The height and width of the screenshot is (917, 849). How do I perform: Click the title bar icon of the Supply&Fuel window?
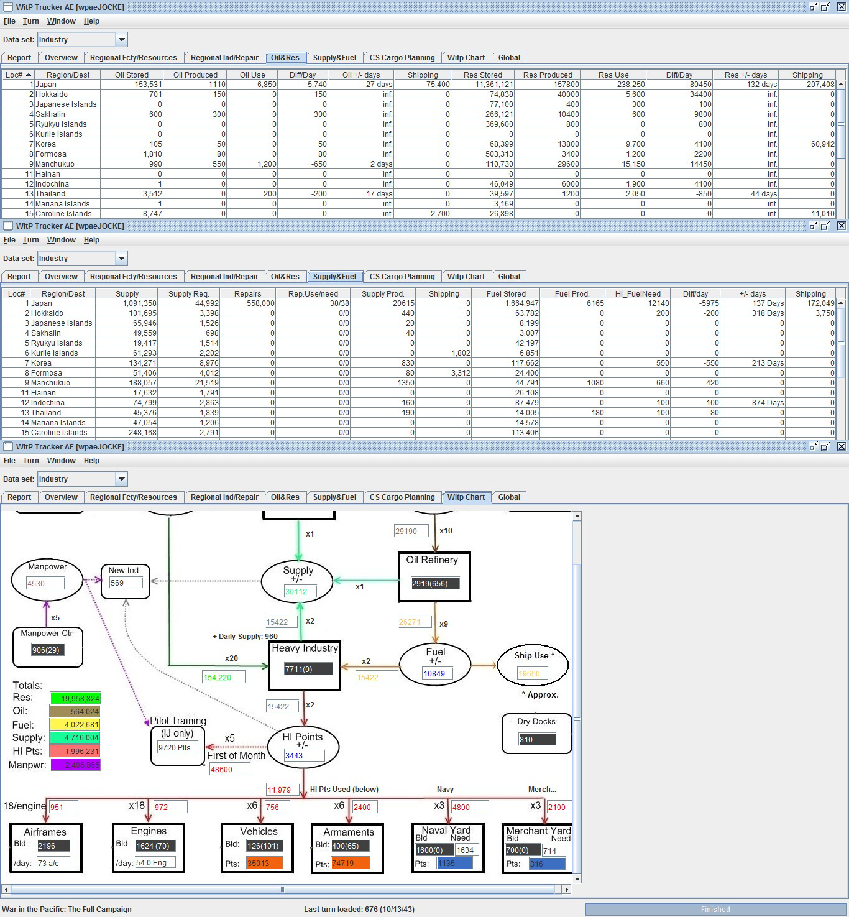(9, 226)
